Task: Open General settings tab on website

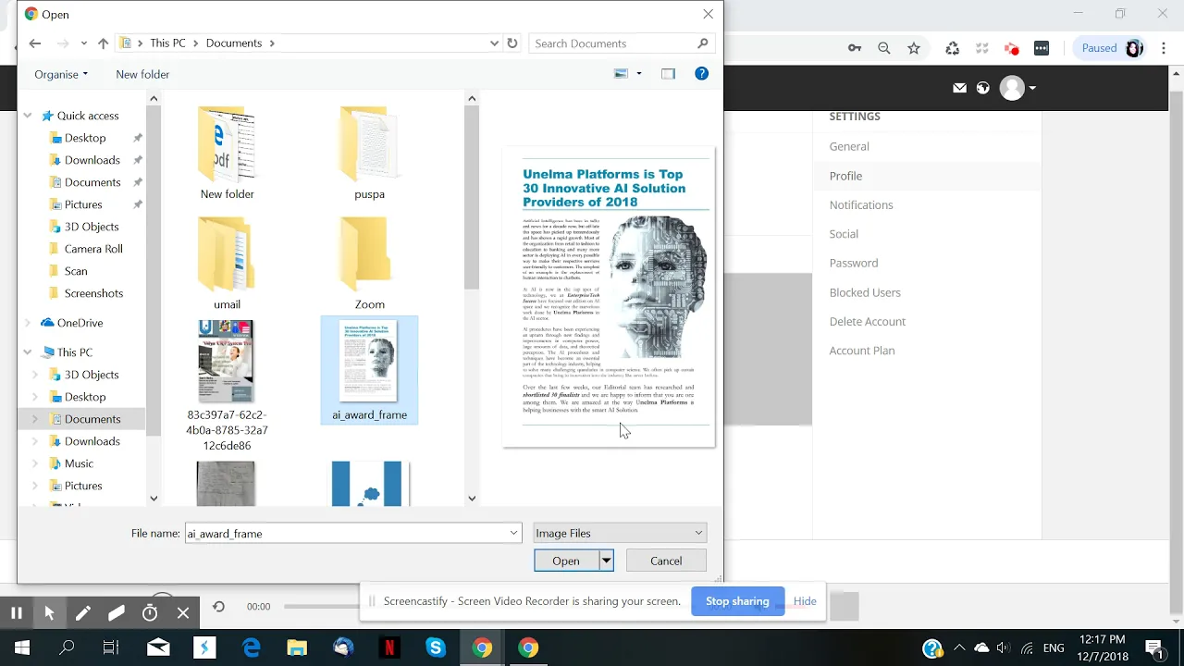Action: [x=849, y=146]
